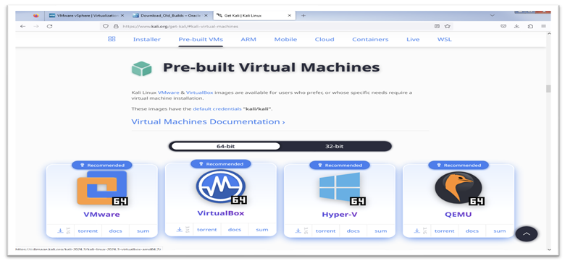Get the VMware torrent
This screenshot has width=578, height=266.
(x=88, y=231)
